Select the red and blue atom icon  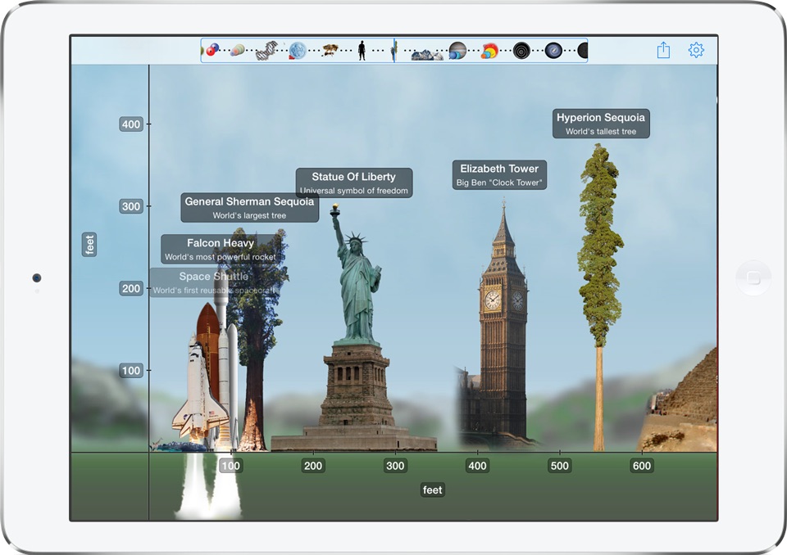tap(212, 50)
